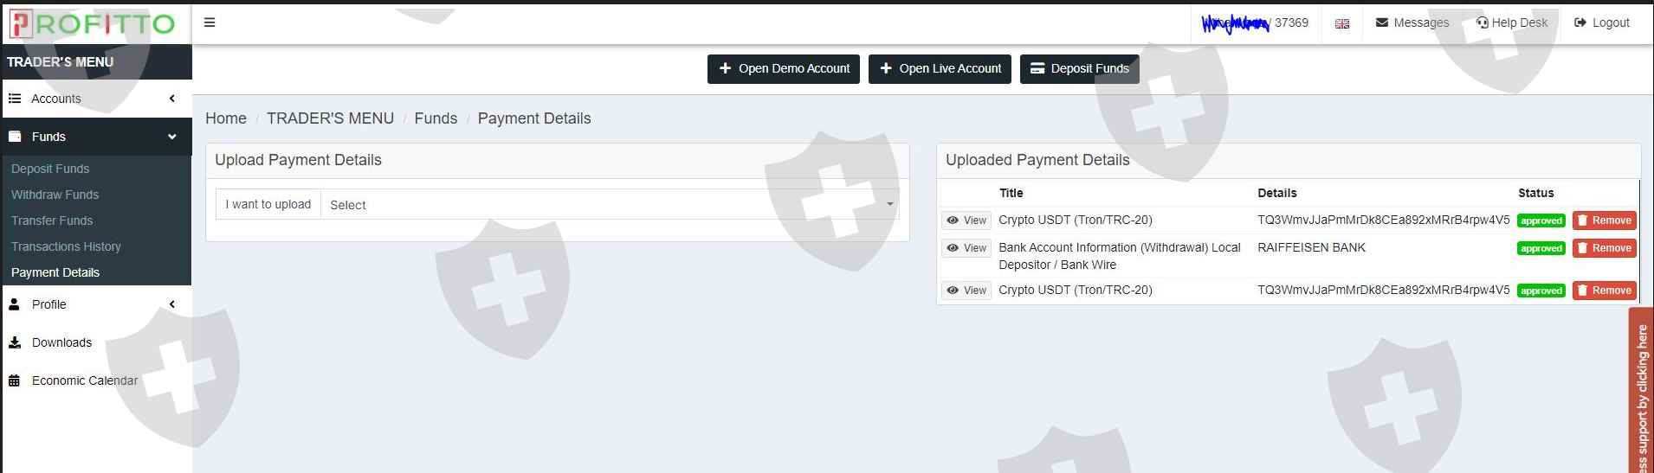Open Deposit Funds in sidebar submenu
This screenshot has width=1654, height=473.
point(50,169)
